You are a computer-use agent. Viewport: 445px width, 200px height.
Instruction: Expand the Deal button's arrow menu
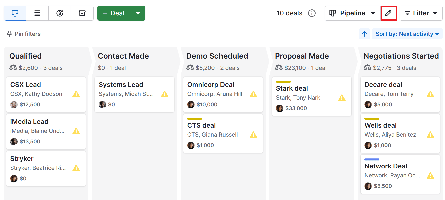pos(138,13)
